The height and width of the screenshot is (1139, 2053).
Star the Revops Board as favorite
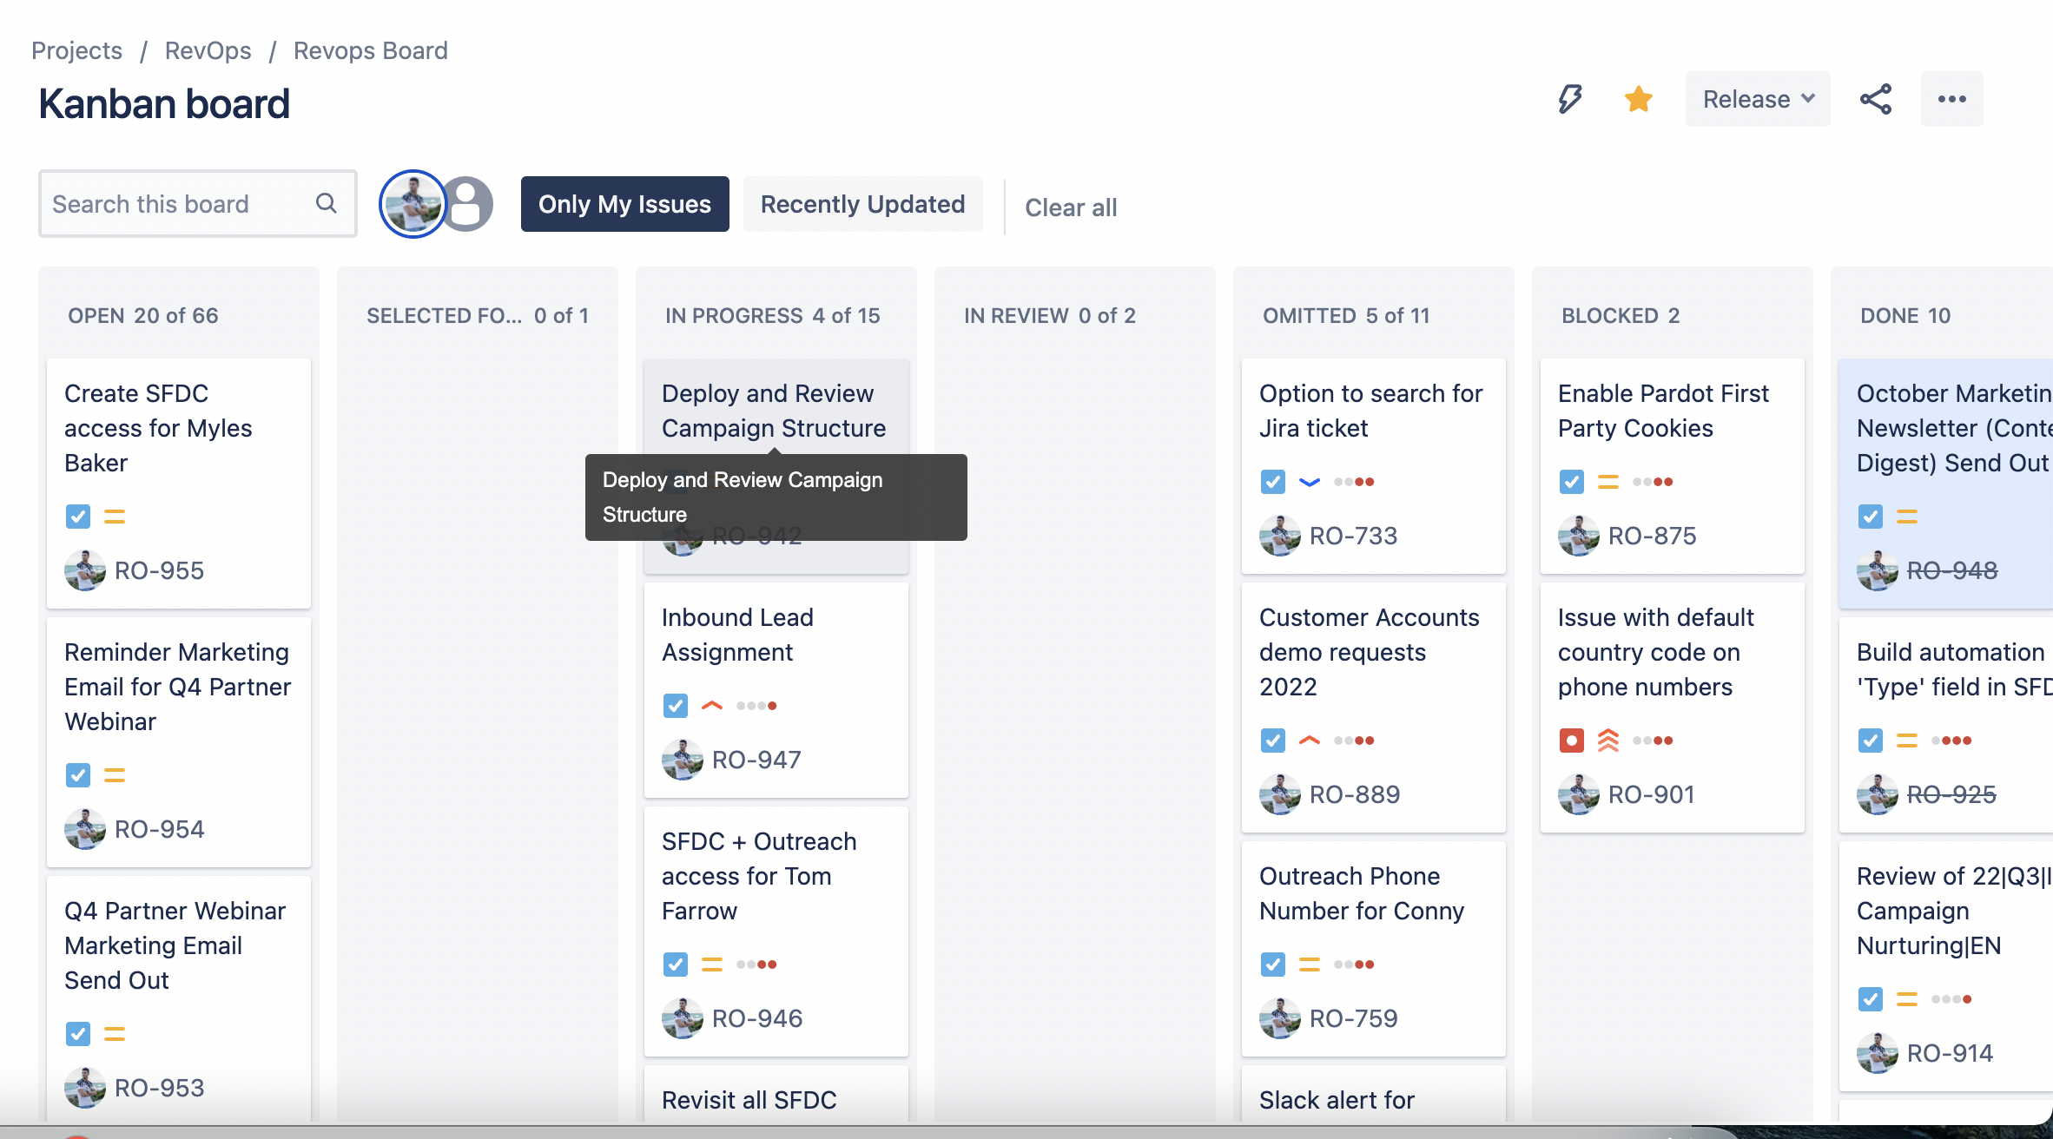pos(1638,99)
